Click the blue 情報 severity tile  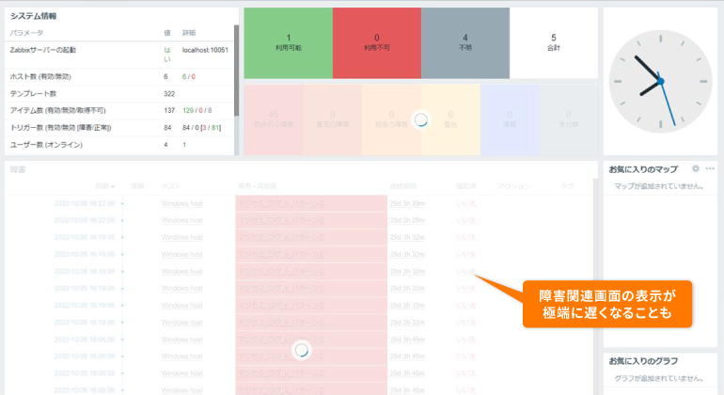pyautogui.click(x=509, y=119)
